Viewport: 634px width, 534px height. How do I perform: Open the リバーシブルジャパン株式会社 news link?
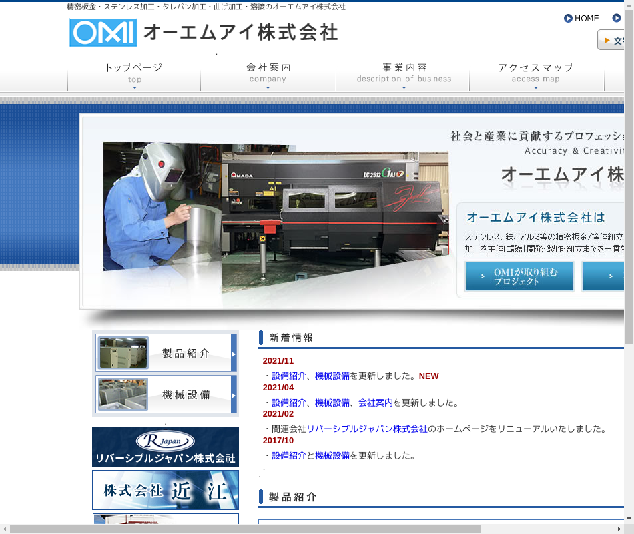click(x=367, y=429)
